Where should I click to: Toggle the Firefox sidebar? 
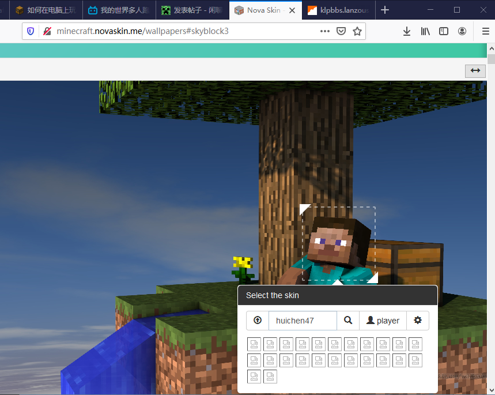pos(444,31)
